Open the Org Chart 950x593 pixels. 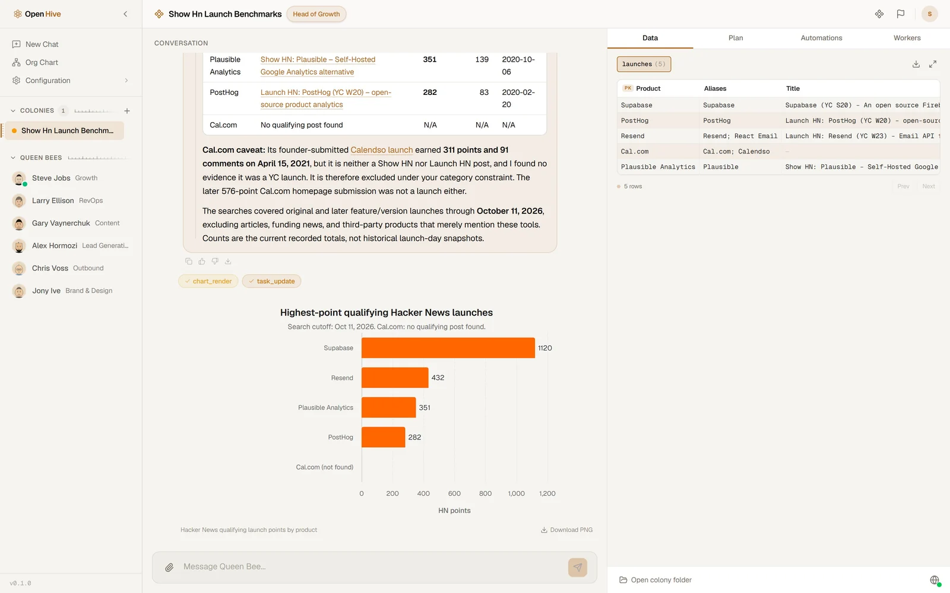coord(71,62)
